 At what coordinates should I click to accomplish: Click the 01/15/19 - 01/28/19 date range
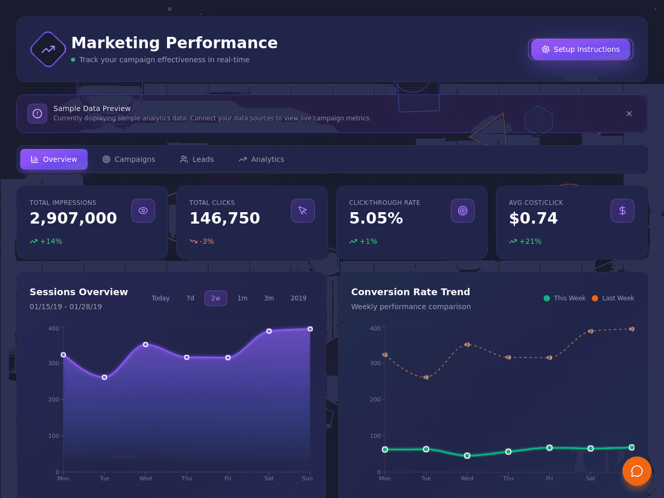pos(66,307)
